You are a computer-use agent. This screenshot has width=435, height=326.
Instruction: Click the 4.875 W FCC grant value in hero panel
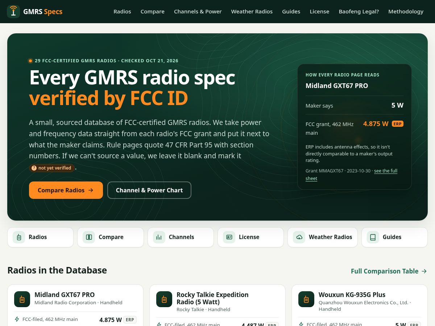[x=376, y=124]
